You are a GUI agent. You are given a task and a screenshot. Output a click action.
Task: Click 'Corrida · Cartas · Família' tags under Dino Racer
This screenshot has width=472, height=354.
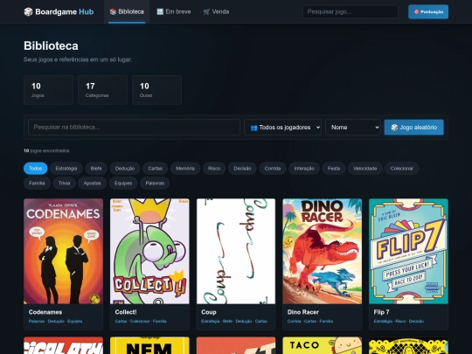coord(310,321)
